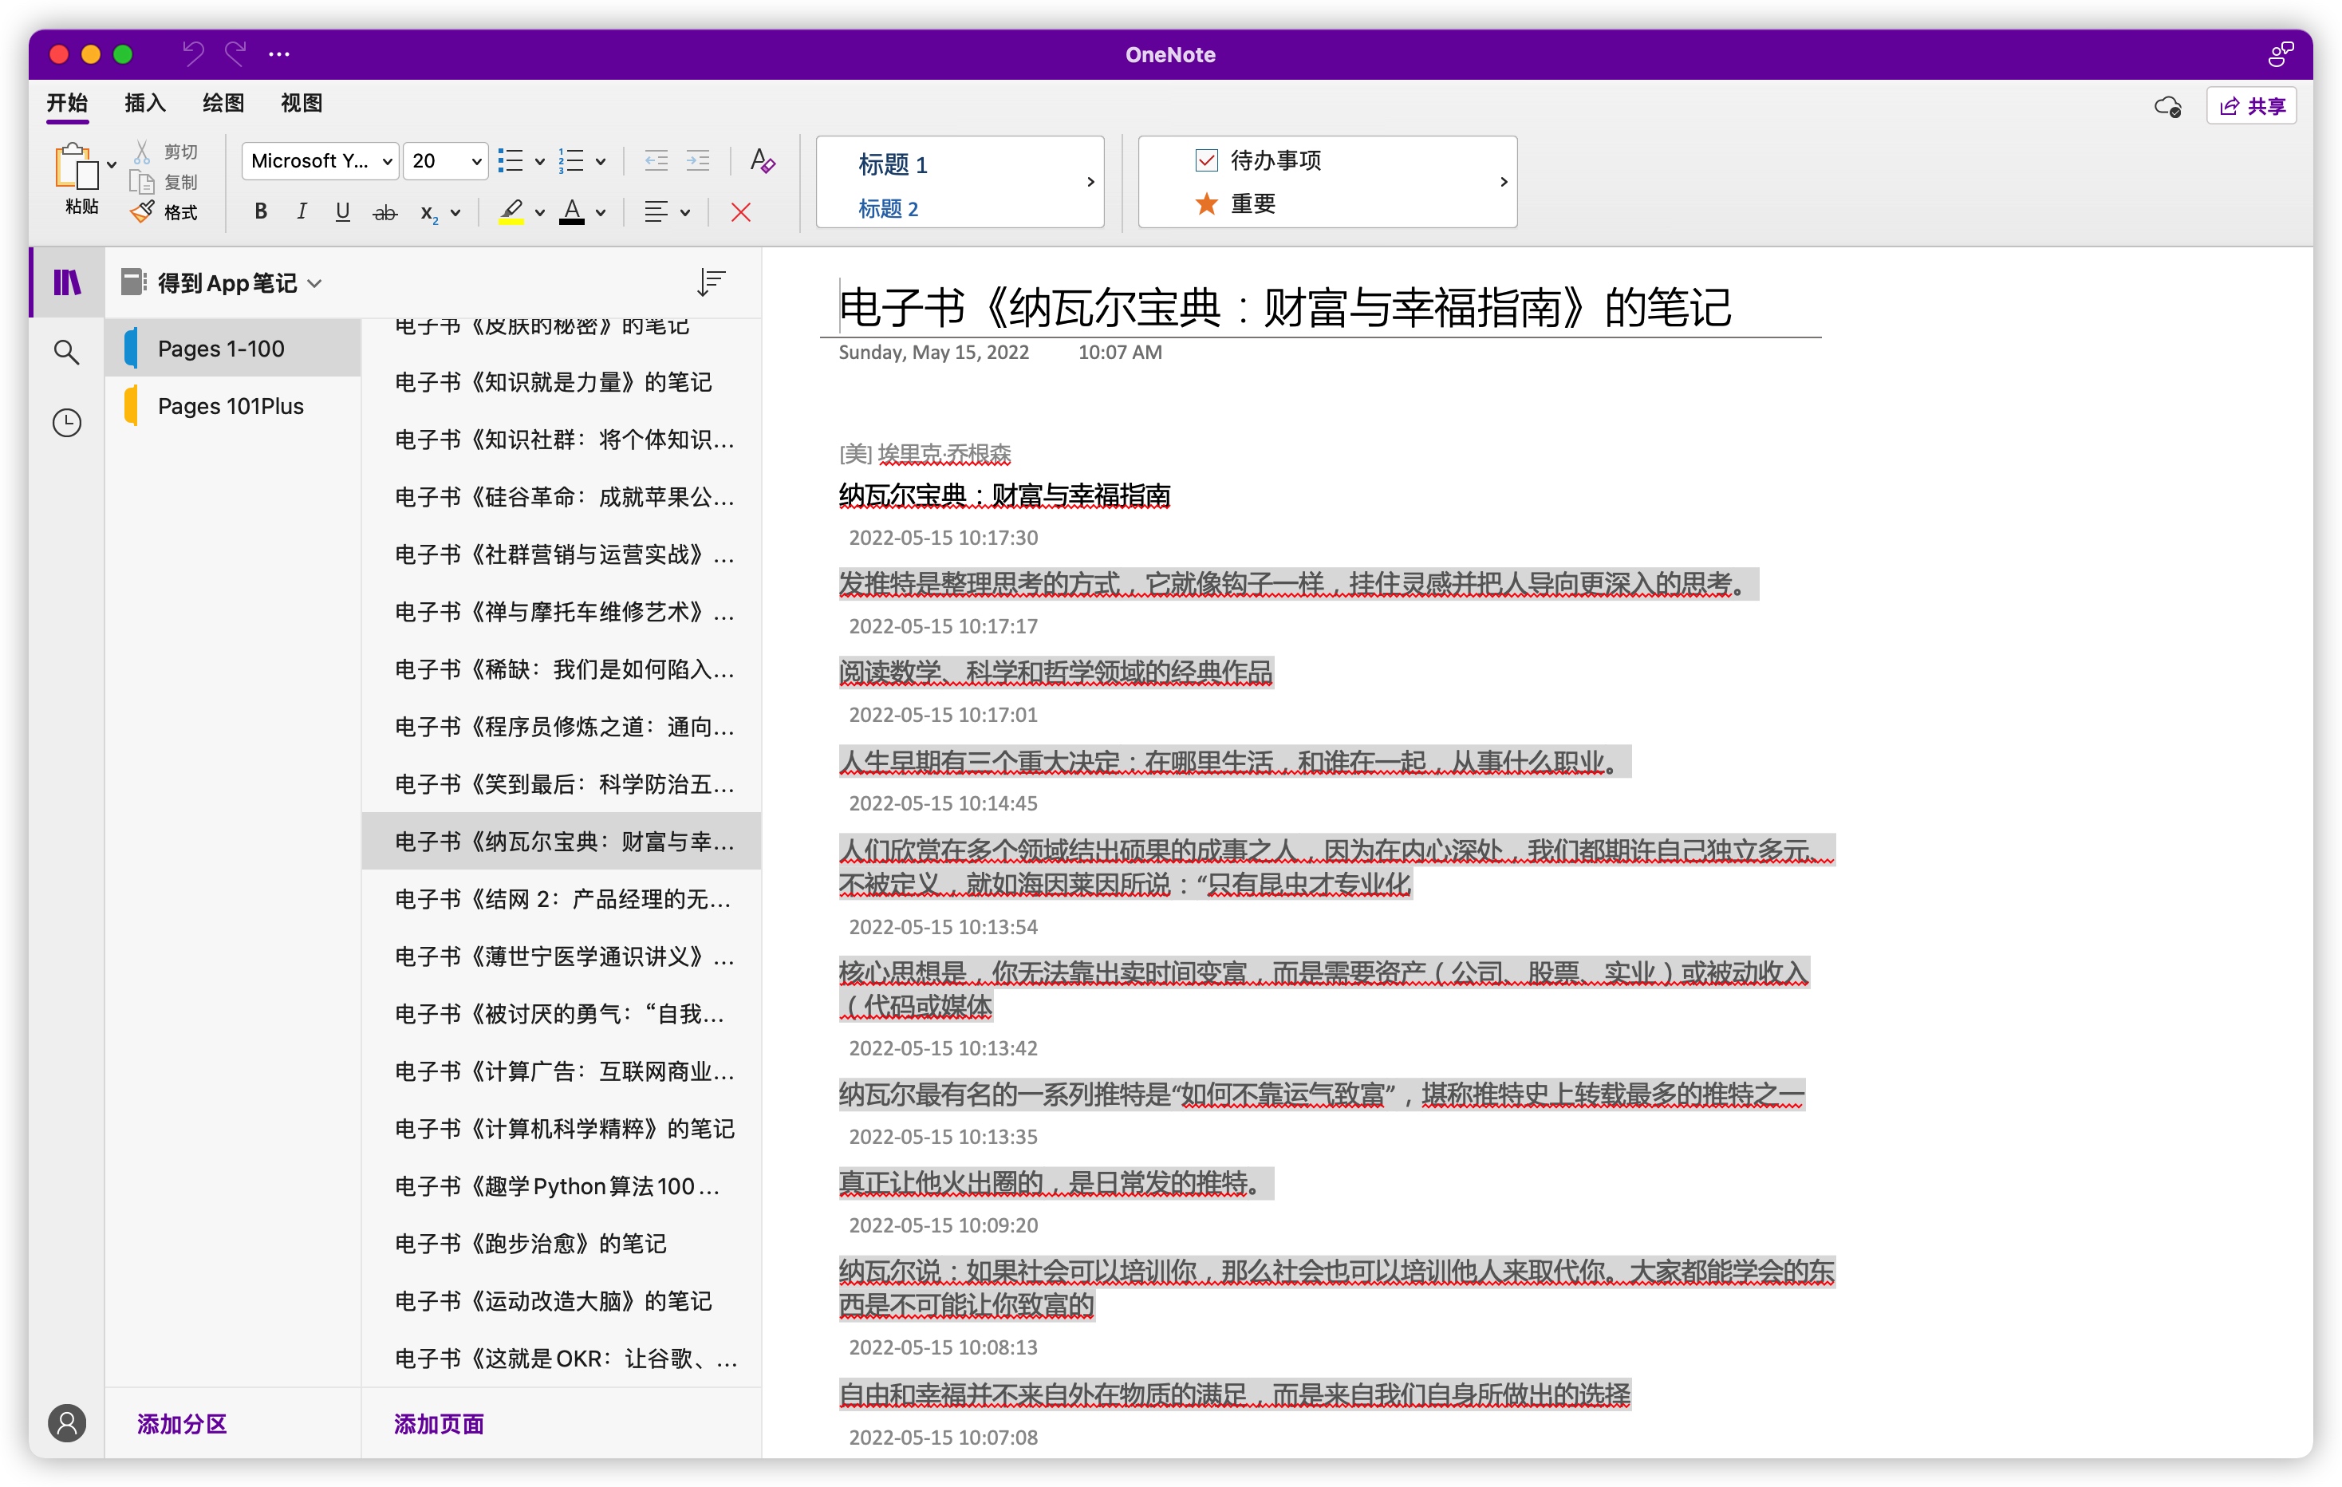2342x1487 pixels.
Task: Open the font size 20 dropdown
Action: point(445,160)
